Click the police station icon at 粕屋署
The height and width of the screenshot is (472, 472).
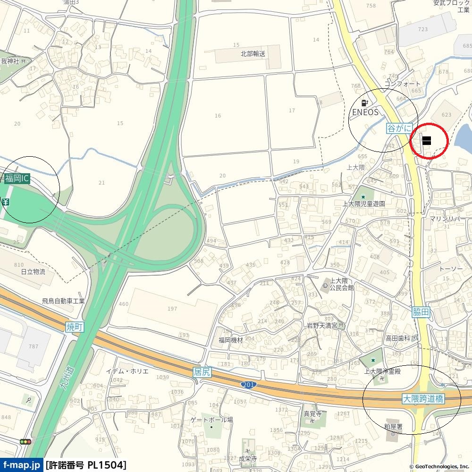coord(393,434)
